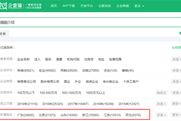
Task: Filter search scope by 企业名称
Action: [x=24, y=59]
